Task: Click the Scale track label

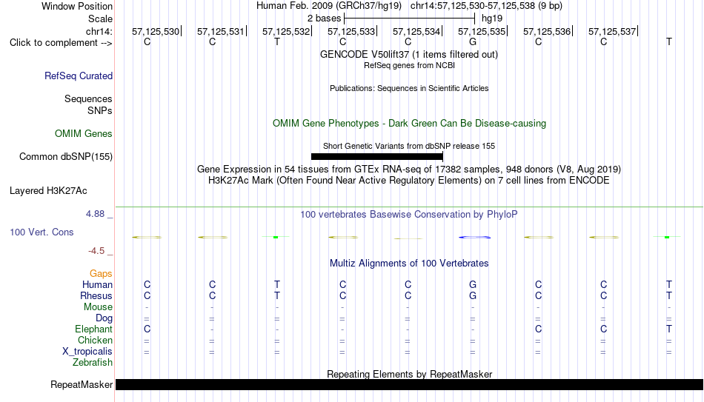Action: (101, 19)
